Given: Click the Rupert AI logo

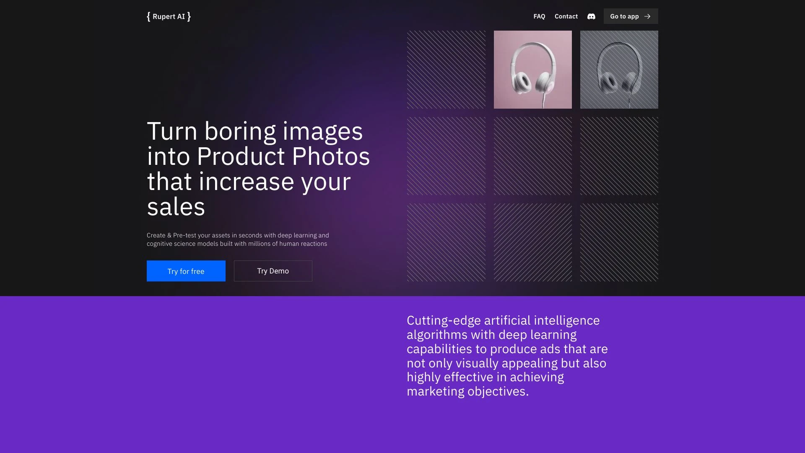Looking at the screenshot, I should (169, 16).
